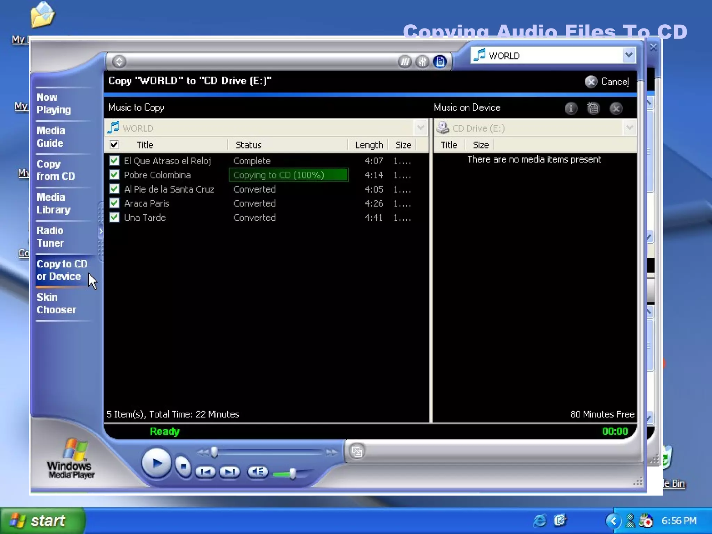
Task: Click the system tray clock 6:56 PM
Action: click(x=679, y=521)
